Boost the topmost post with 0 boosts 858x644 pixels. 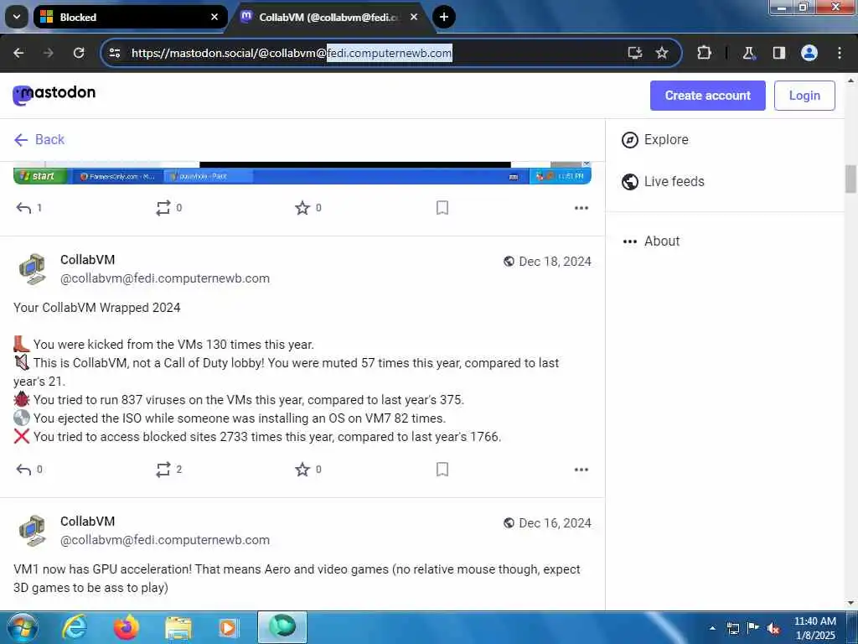[168, 208]
